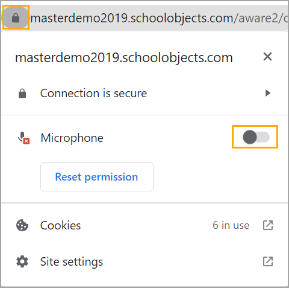289x288 pixels.
Task: Expand connection details with the right arrow
Action: (x=268, y=93)
